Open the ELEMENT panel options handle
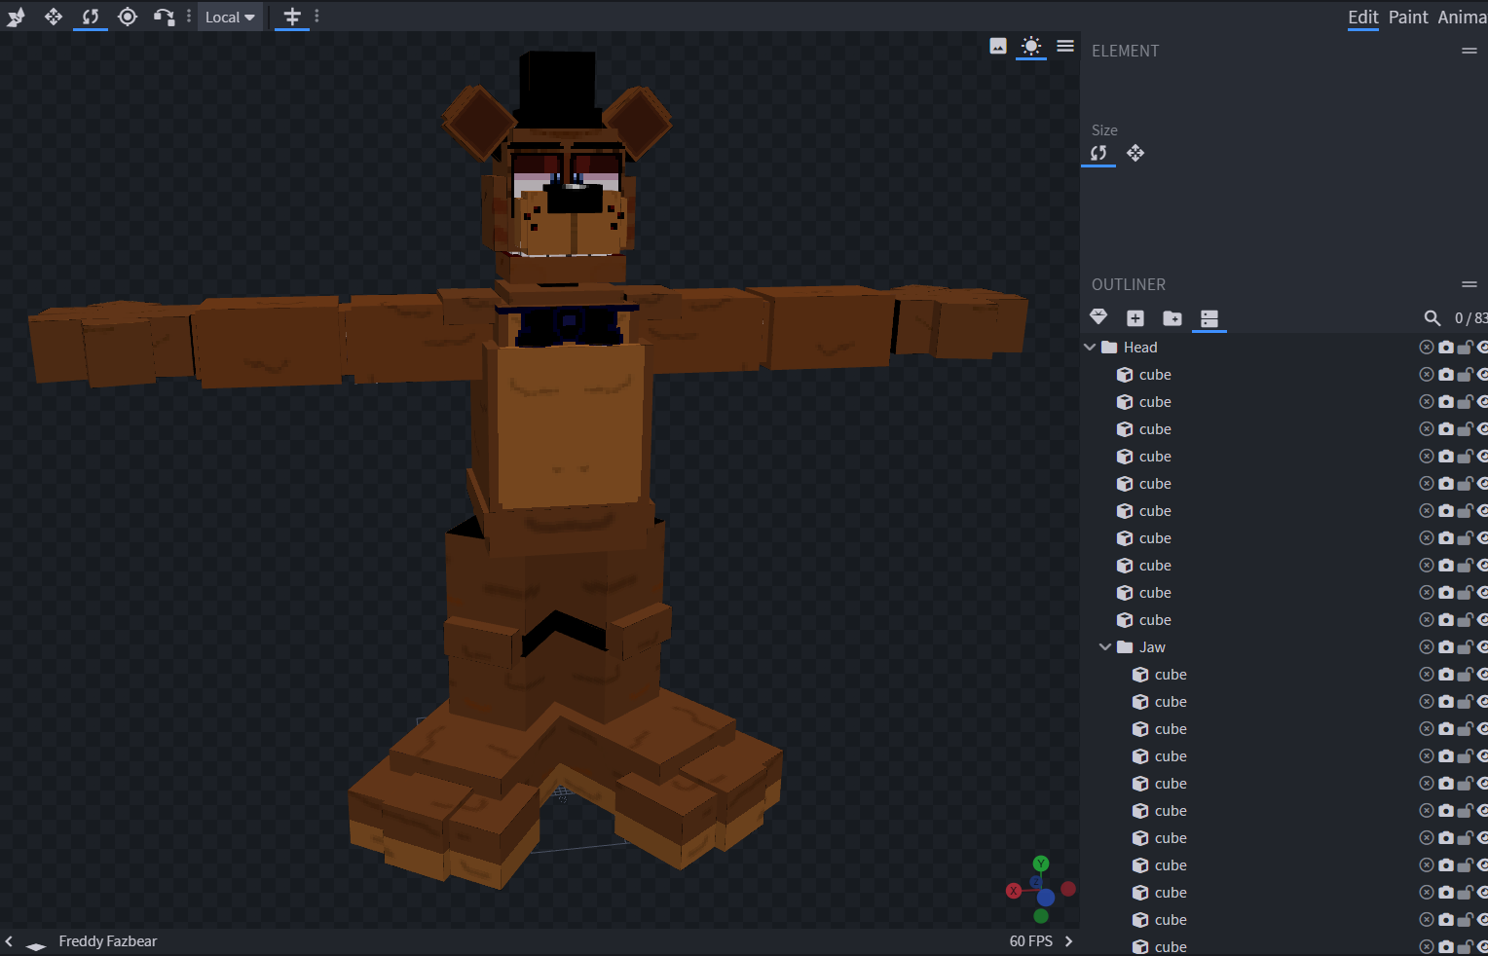Viewport: 1488px width, 956px height. tap(1469, 51)
